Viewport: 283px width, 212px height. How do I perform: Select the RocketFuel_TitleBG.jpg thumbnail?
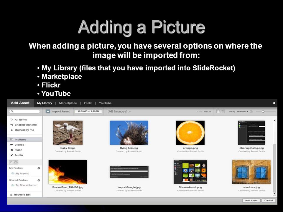[68, 172]
